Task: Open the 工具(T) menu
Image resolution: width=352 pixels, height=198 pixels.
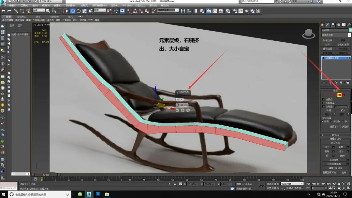Action: click(x=24, y=6)
